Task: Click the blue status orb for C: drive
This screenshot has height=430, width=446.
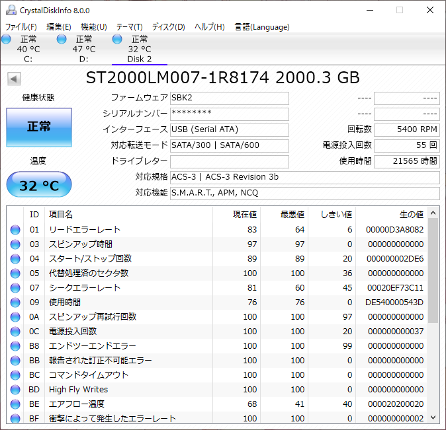Action: point(6,39)
